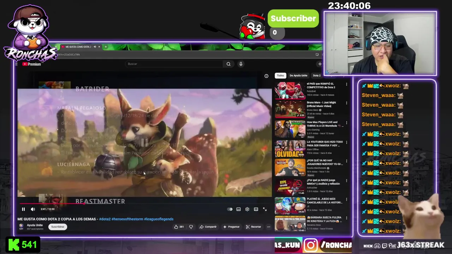Open options menu for 'el PAÍS que ROMPIÓ' video
Viewport: 452px width, 254px height.
346,84
